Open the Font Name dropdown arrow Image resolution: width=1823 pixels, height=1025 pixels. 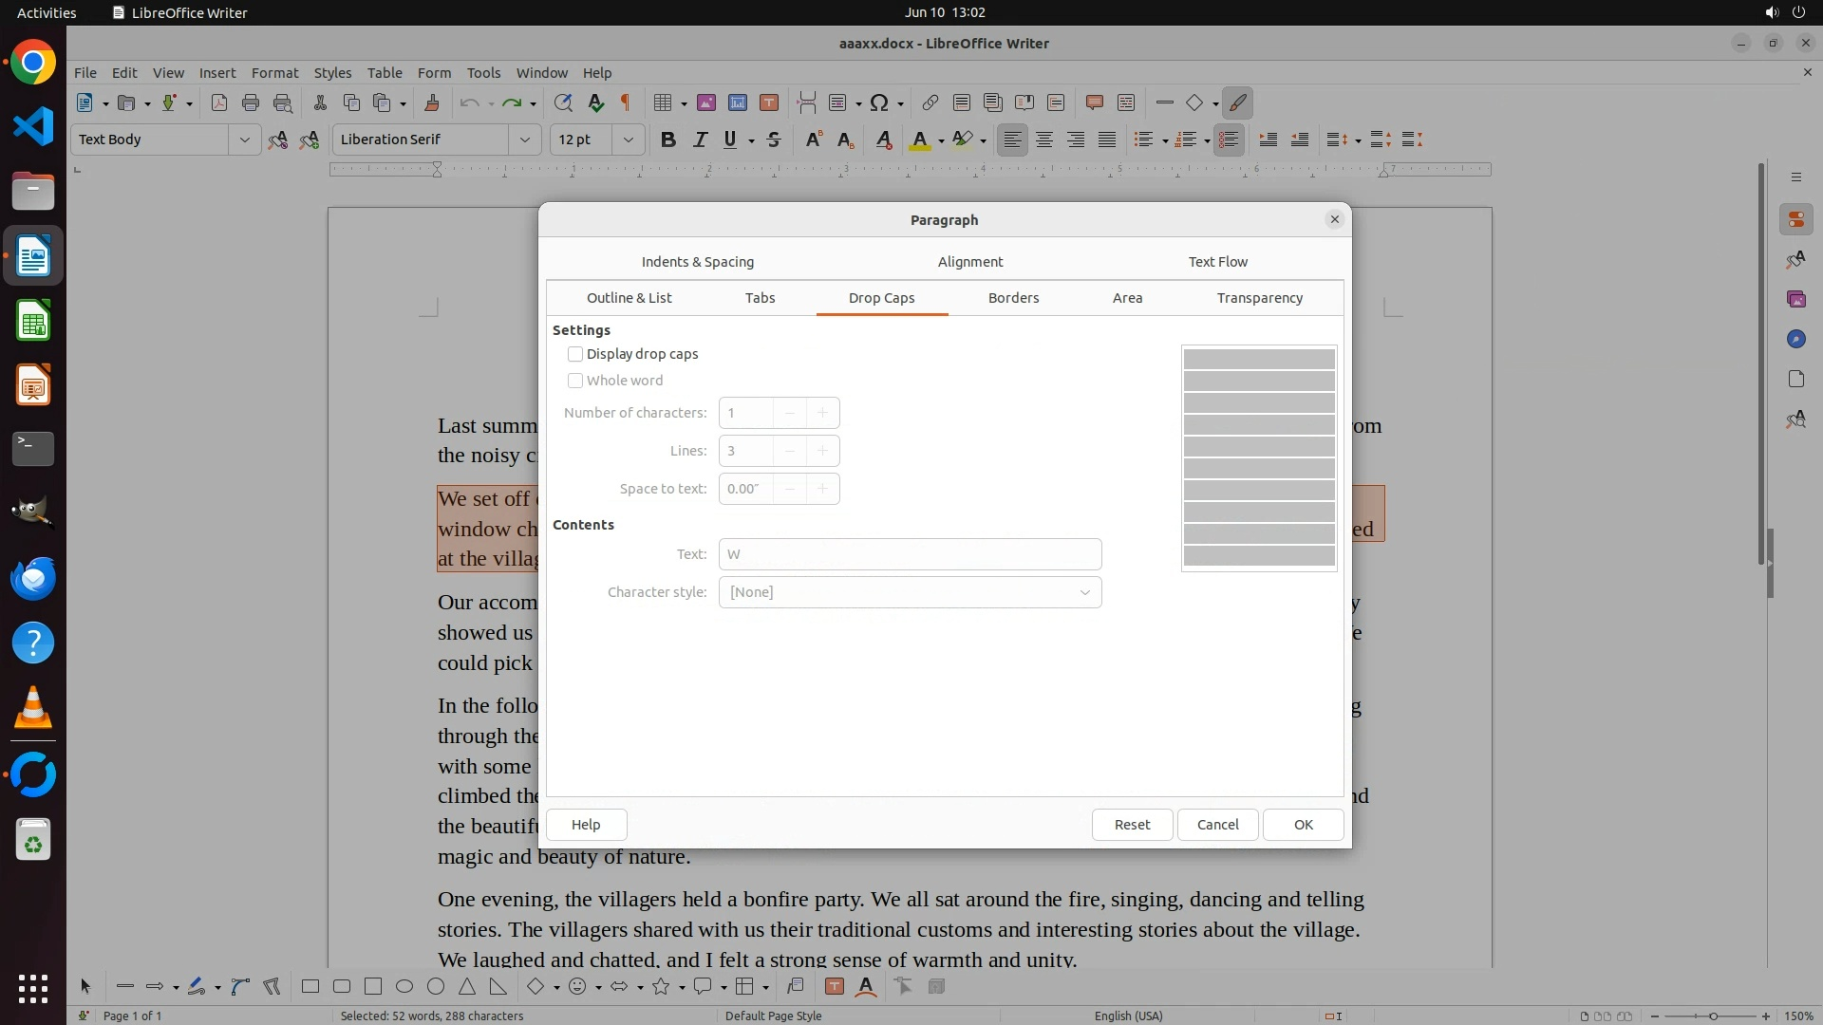pyautogui.click(x=524, y=140)
